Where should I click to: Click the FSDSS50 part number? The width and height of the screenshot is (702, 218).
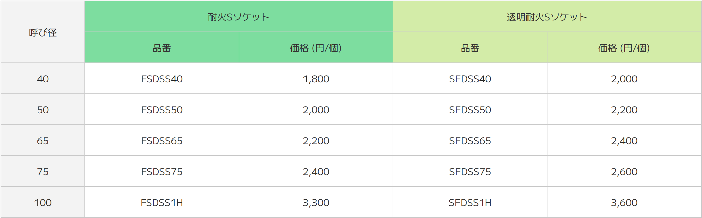coord(162,110)
